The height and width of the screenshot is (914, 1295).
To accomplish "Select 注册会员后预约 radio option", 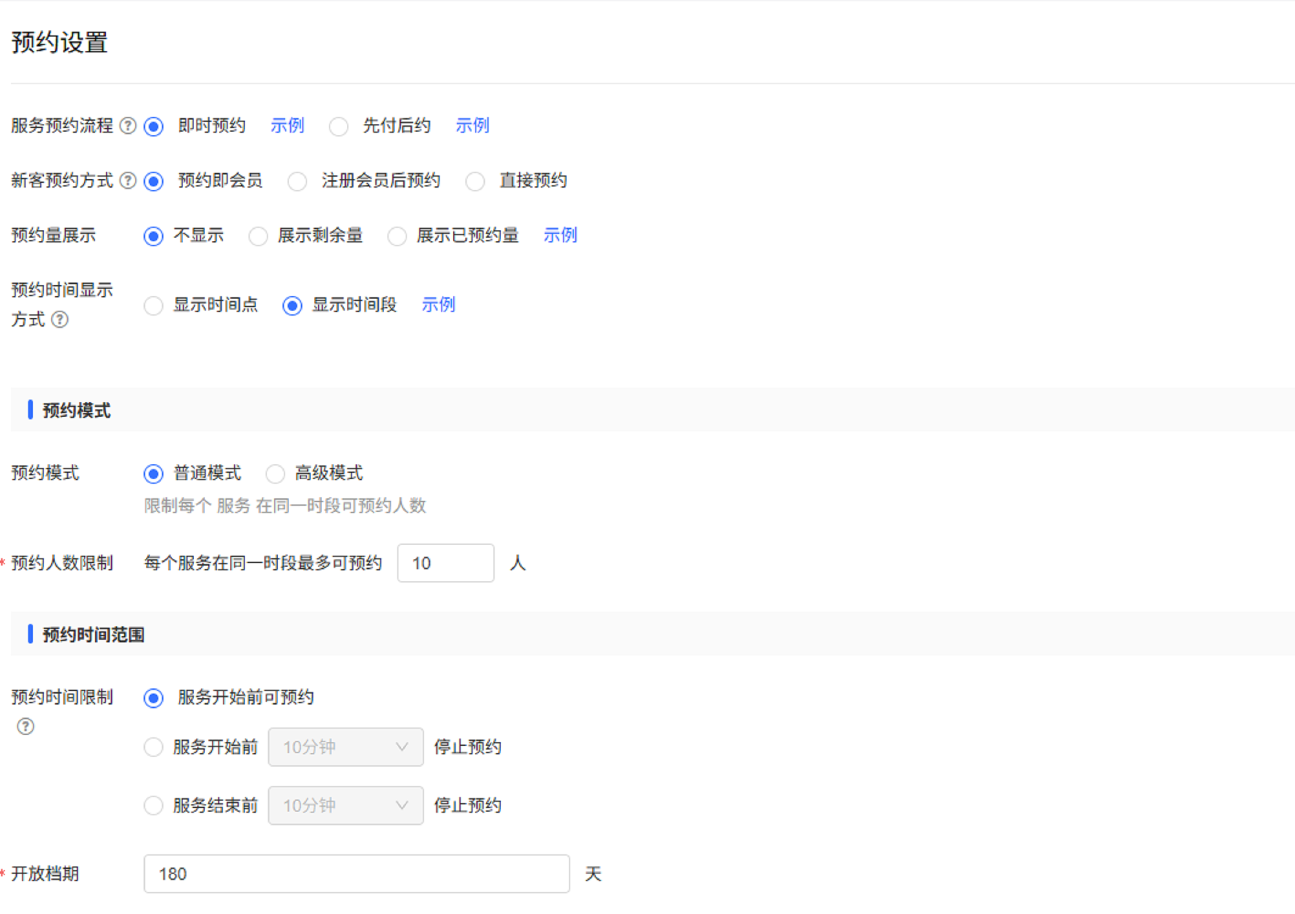I will [297, 182].
